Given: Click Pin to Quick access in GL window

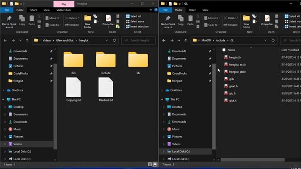Looking at the screenshot, I should [x=168, y=22].
